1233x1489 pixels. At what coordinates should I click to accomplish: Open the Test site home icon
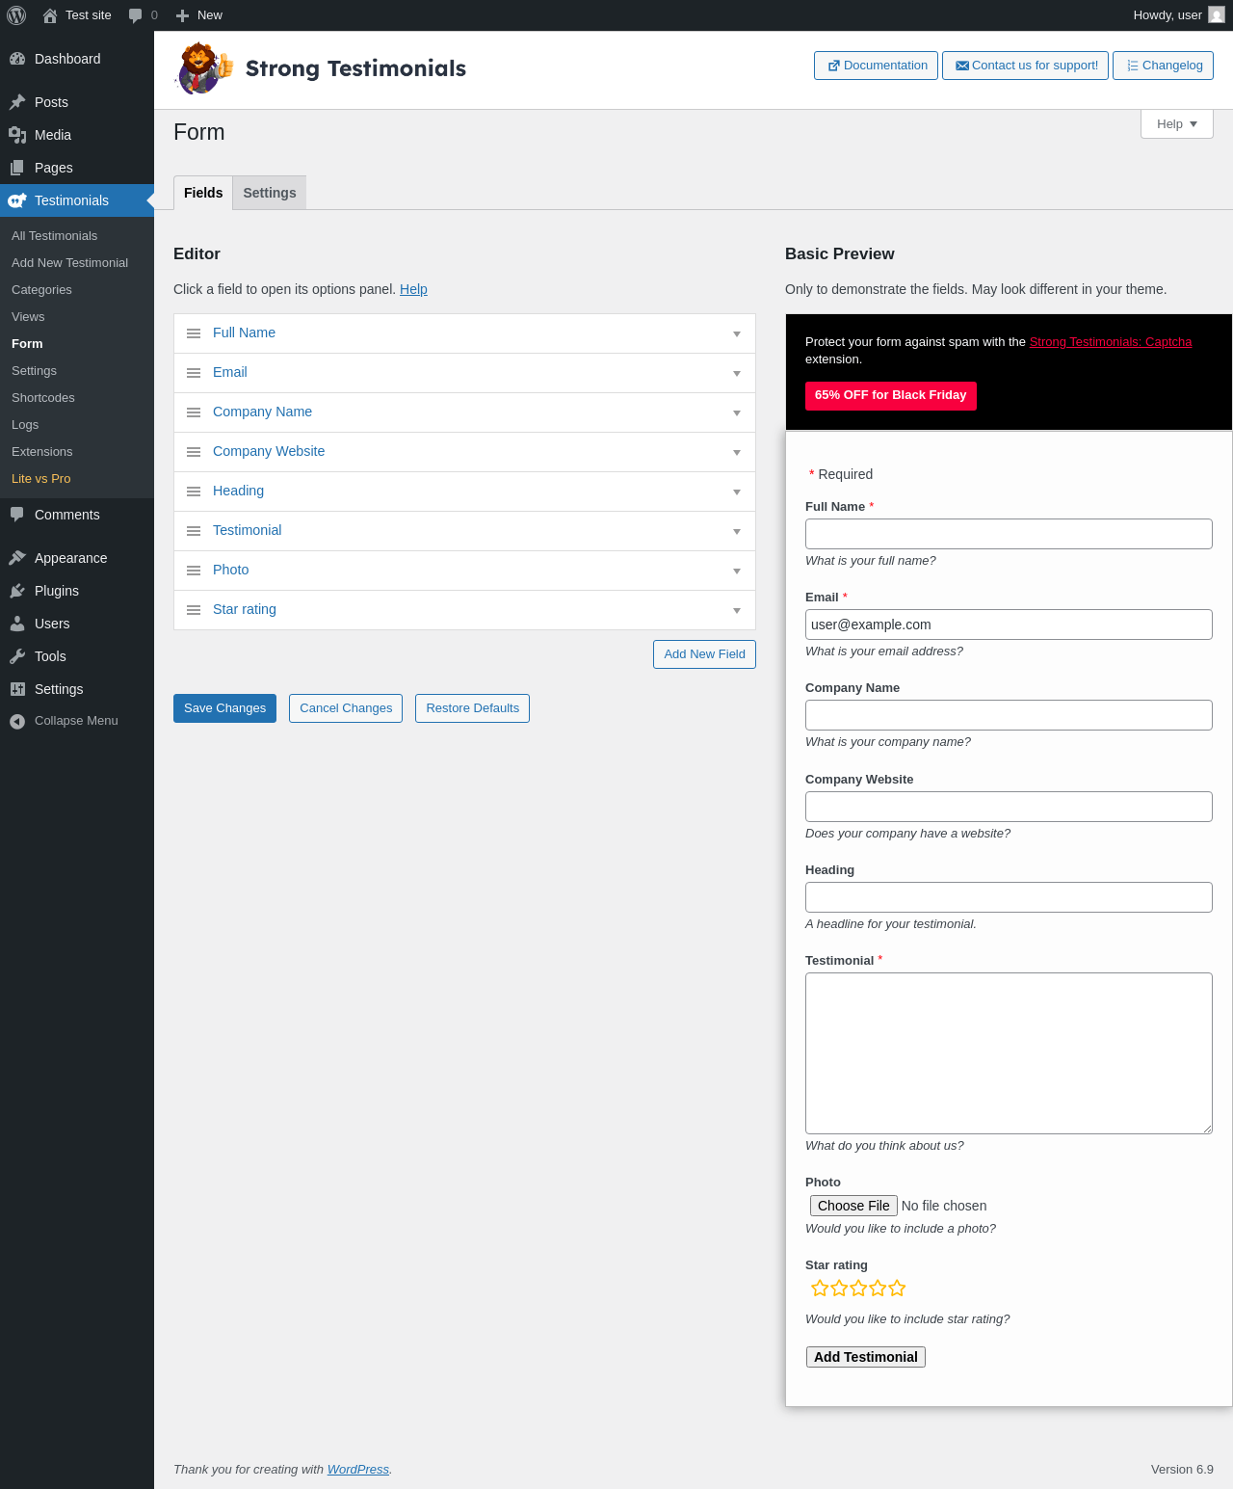point(50,15)
